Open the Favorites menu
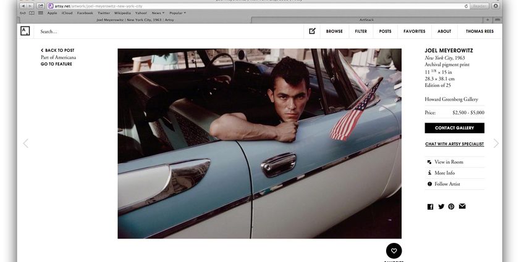The image size is (519, 262). [415, 31]
